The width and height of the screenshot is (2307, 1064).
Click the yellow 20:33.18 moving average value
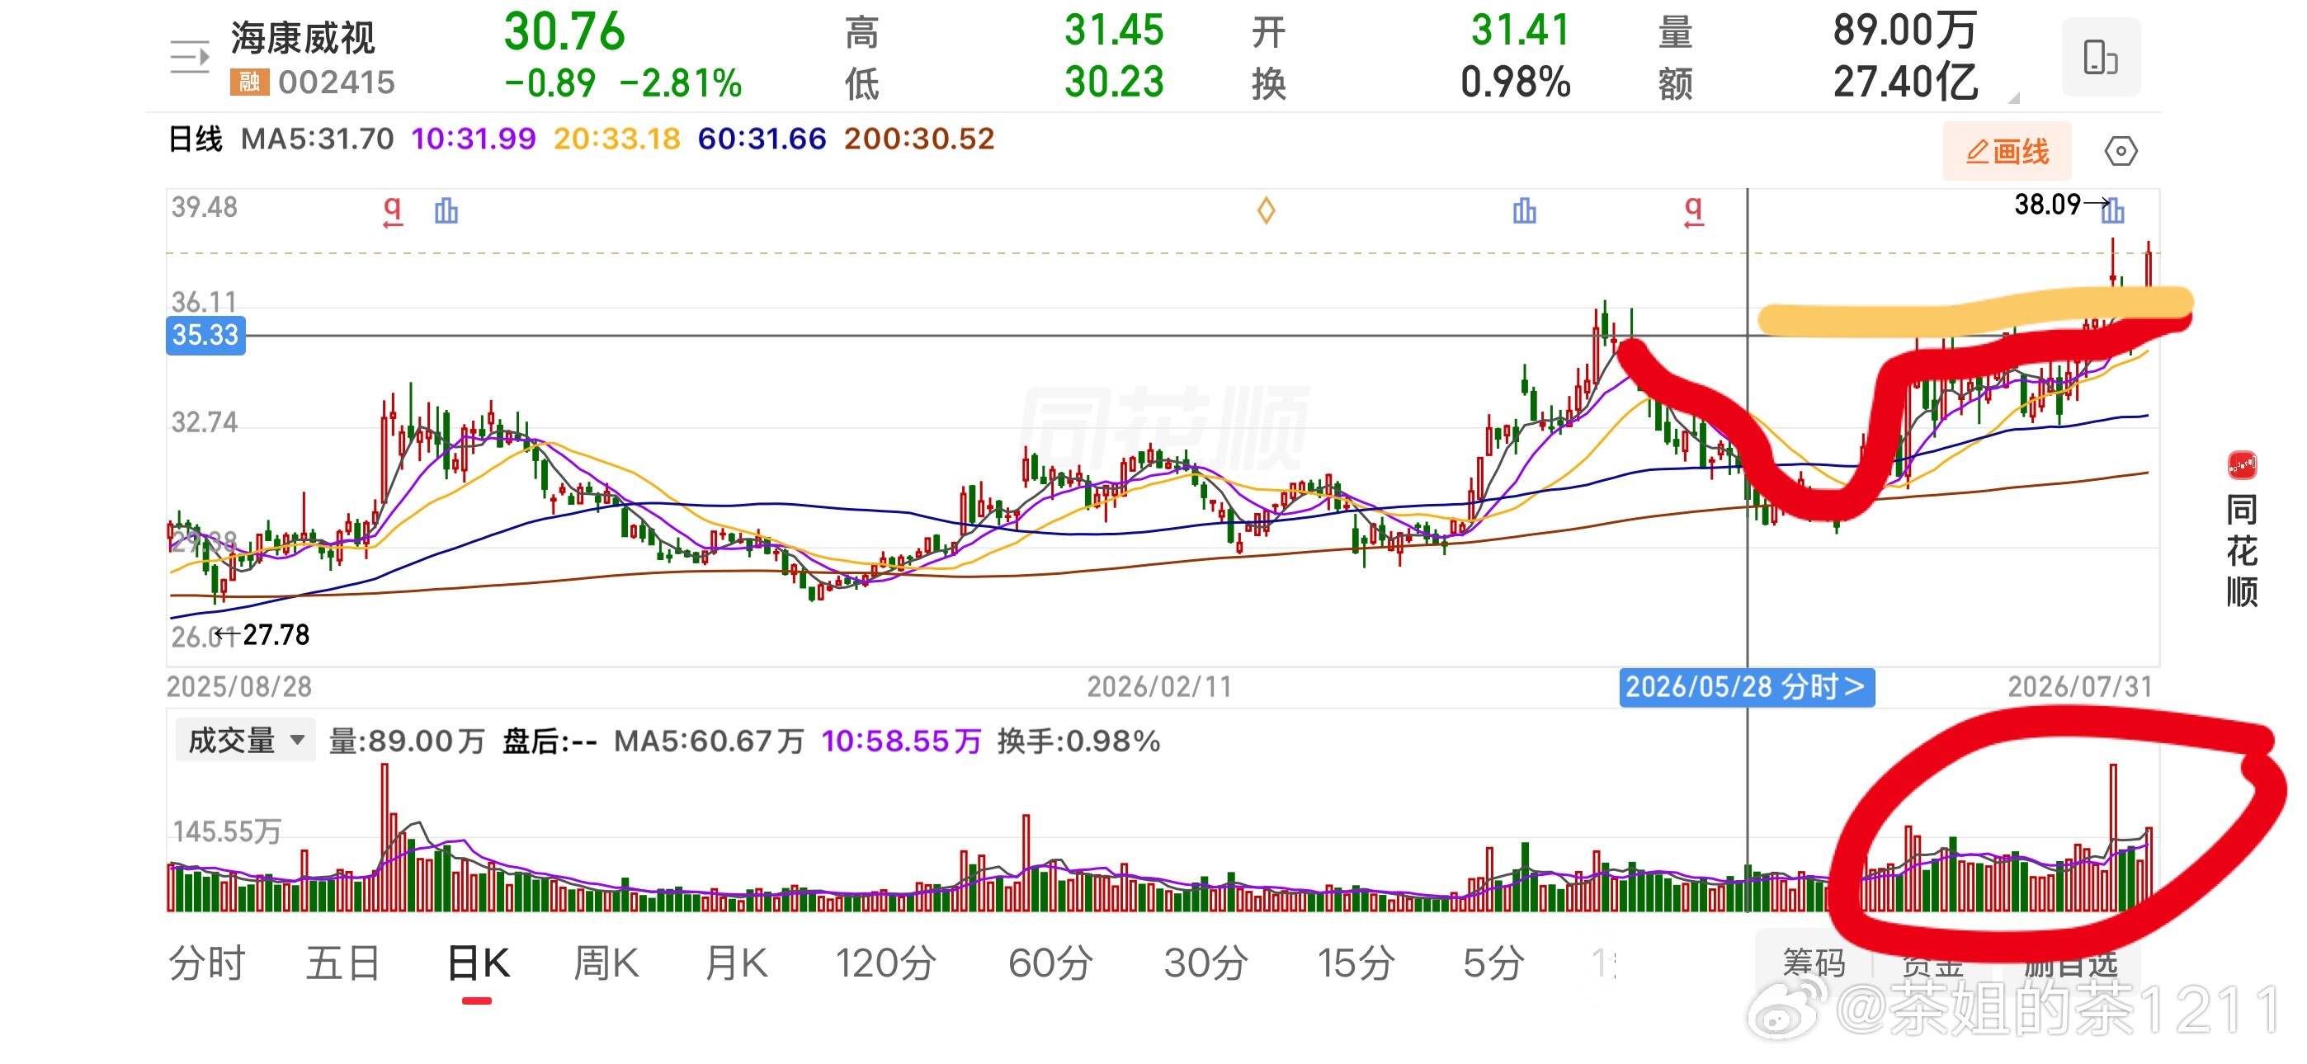617,139
